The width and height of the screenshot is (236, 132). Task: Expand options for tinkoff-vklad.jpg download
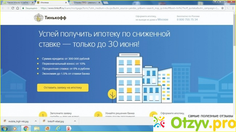(75, 121)
